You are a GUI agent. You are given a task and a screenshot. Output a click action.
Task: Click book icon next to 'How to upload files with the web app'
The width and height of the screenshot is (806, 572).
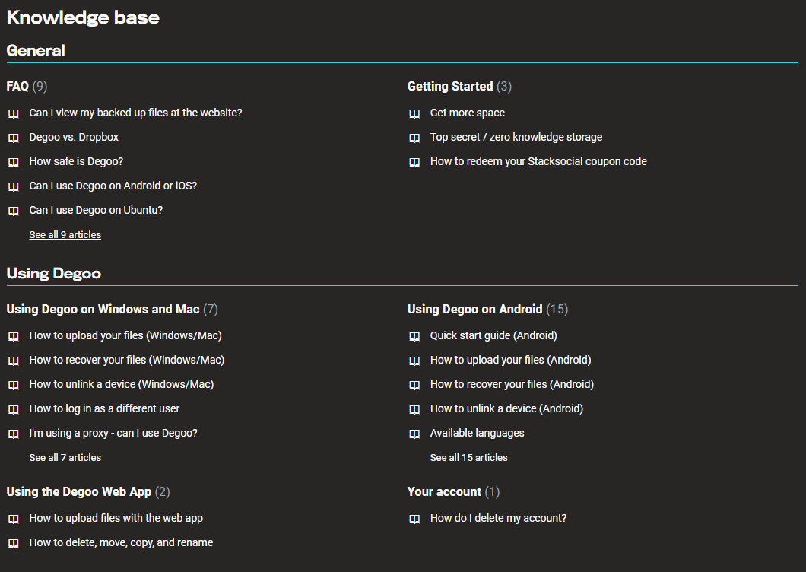click(x=14, y=519)
